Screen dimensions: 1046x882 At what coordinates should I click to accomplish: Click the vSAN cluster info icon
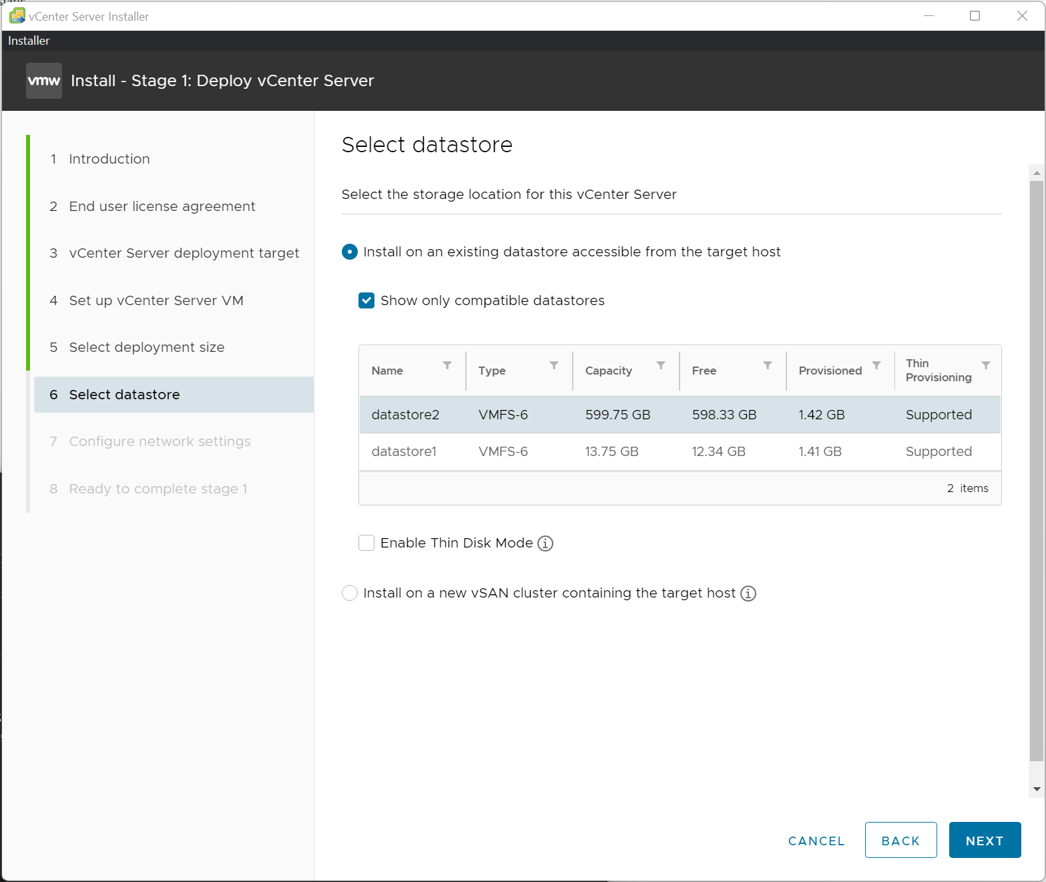748,593
